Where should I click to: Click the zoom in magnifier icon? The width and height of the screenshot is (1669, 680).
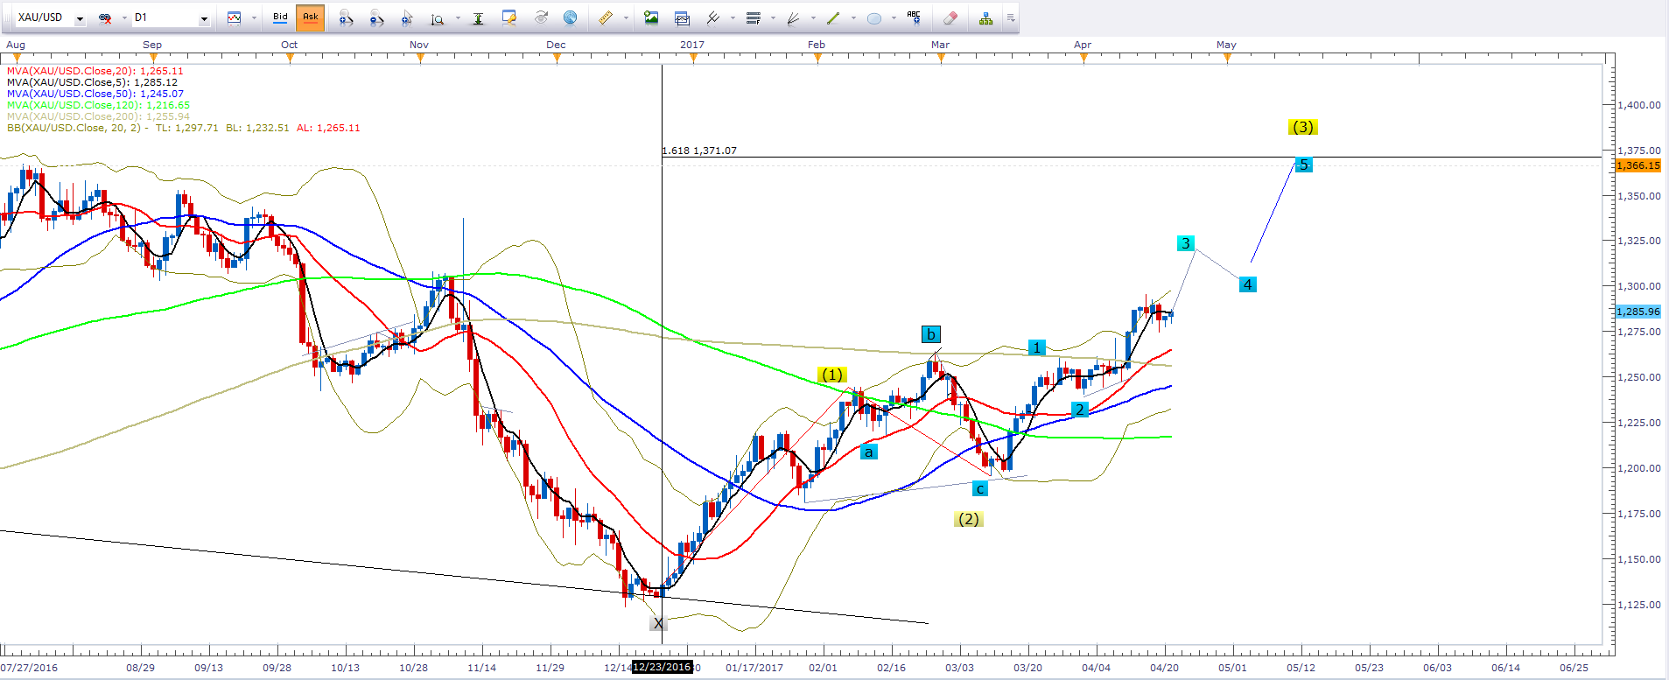coord(346,18)
